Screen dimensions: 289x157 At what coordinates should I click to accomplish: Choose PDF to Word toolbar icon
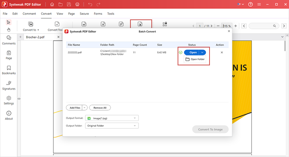click(x=84, y=24)
